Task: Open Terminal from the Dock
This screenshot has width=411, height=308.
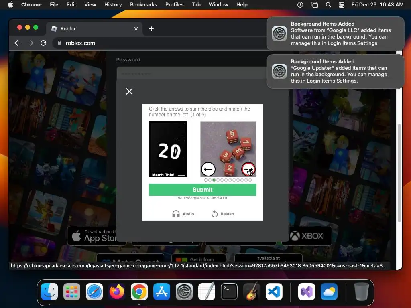Action: pyautogui.click(x=229, y=292)
